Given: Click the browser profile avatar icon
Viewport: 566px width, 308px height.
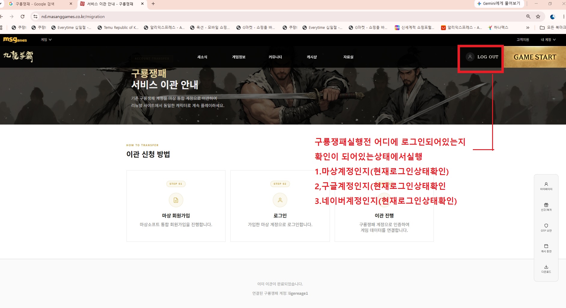Looking at the screenshot, I should pos(552,17).
